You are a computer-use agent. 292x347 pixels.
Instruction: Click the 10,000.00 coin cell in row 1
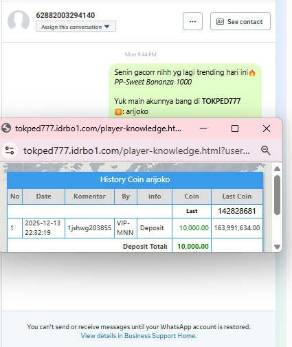coord(192,228)
